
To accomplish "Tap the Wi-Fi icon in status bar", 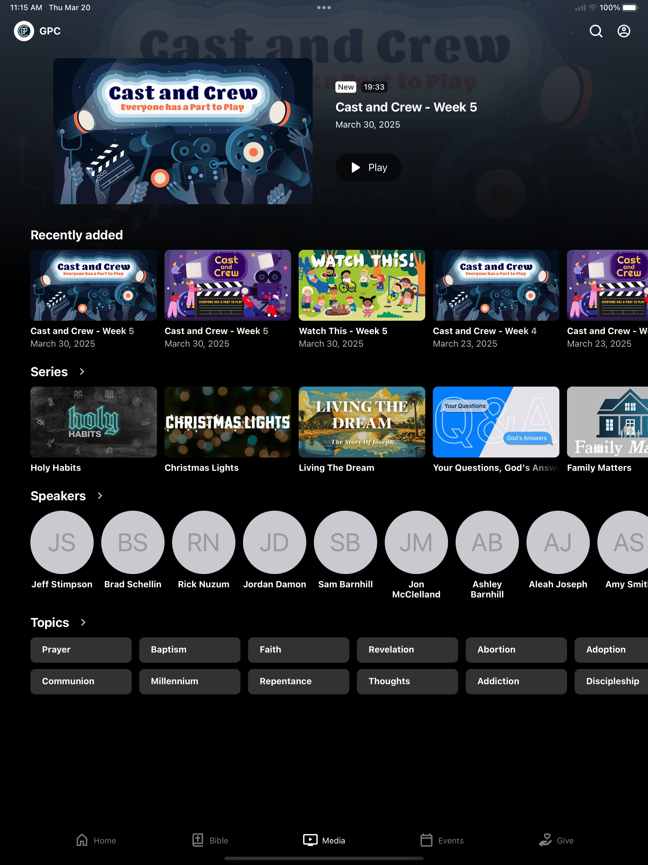I will 593,7.
